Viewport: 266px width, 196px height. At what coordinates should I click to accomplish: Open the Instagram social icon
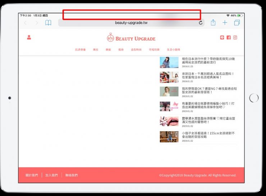(x=235, y=37)
